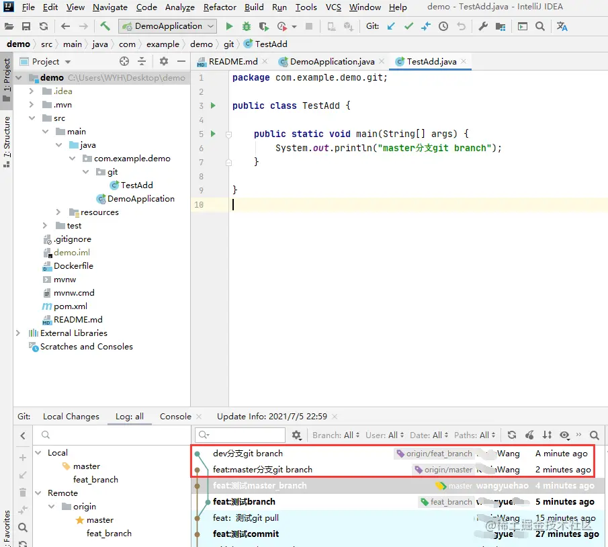Select the pom.xml file in project tree
This screenshot has height=547, width=608.
point(71,306)
